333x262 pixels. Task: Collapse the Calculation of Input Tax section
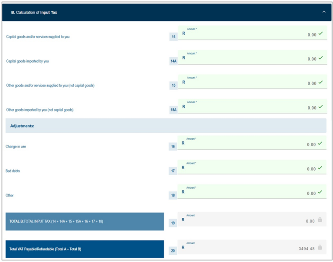click(x=323, y=12)
